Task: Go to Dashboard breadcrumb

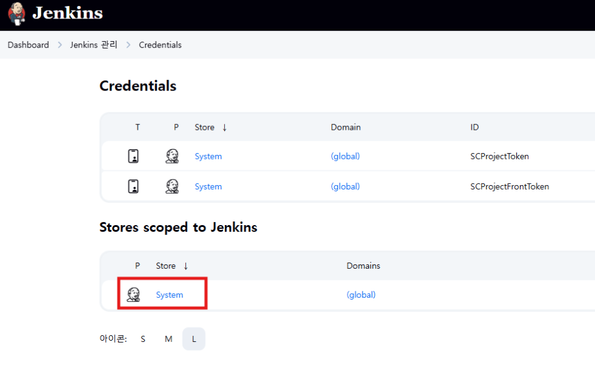Action: pos(28,45)
